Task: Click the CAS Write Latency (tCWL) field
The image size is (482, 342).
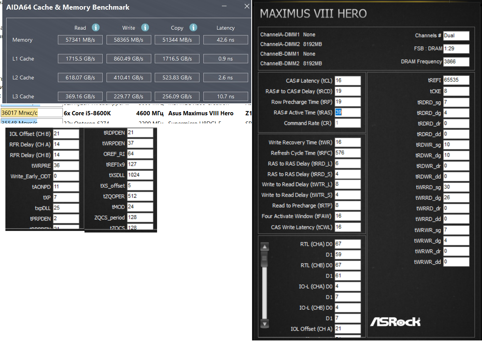Action: 348,227
